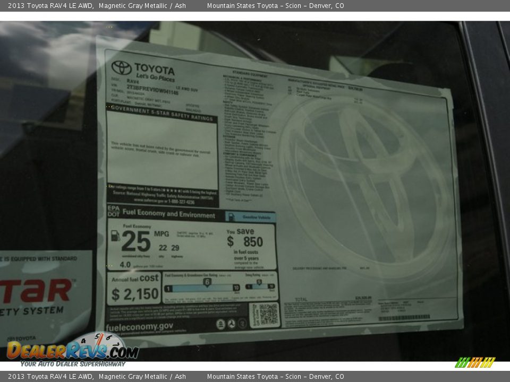
Task: Click the large combined '25' MPG number
Action: [136, 241]
